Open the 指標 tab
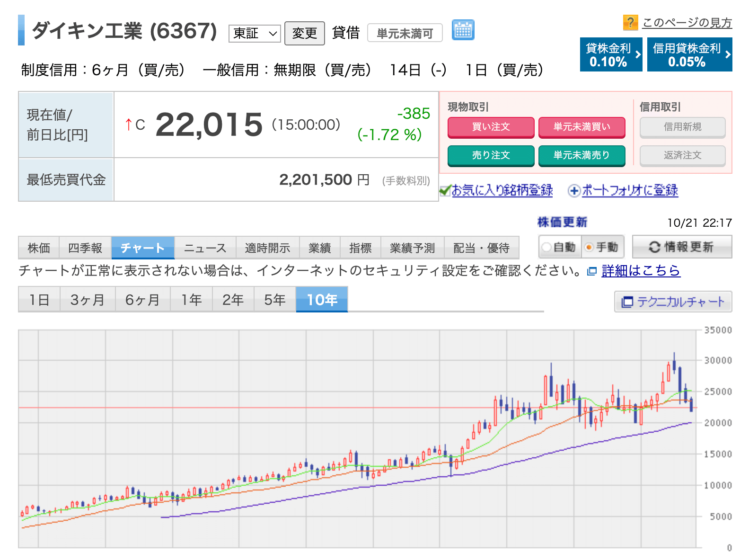Viewport: 740px width, 552px height. (x=361, y=248)
